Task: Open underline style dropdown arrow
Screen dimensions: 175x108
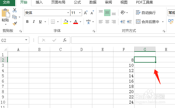Action: (45, 22)
